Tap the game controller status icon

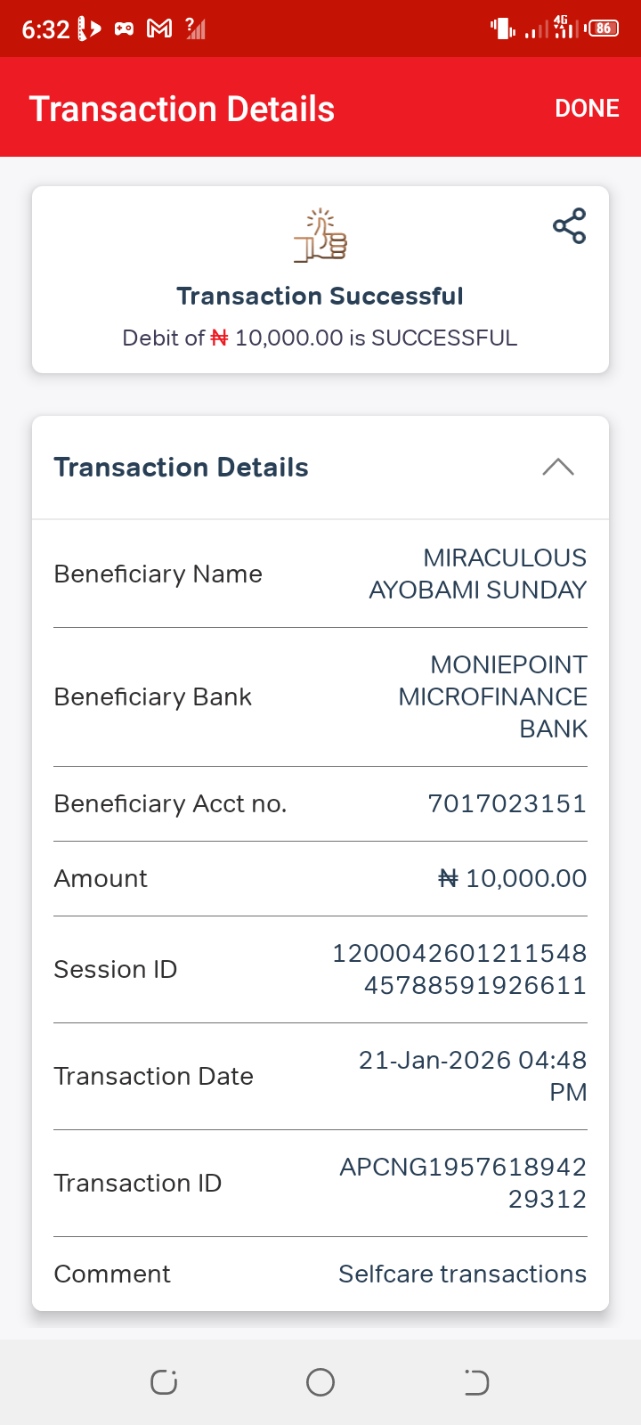tap(124, 28)
